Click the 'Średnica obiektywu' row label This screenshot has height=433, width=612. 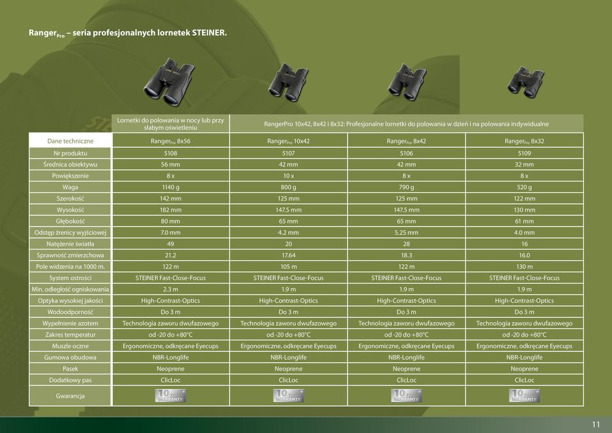click(x=70, y=165)
